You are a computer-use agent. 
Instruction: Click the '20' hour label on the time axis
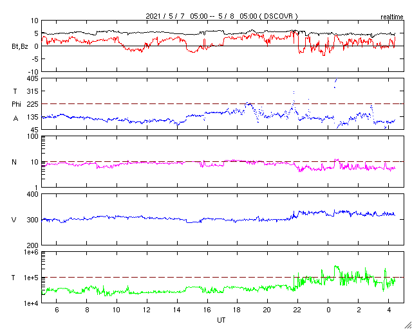point(268,310)
